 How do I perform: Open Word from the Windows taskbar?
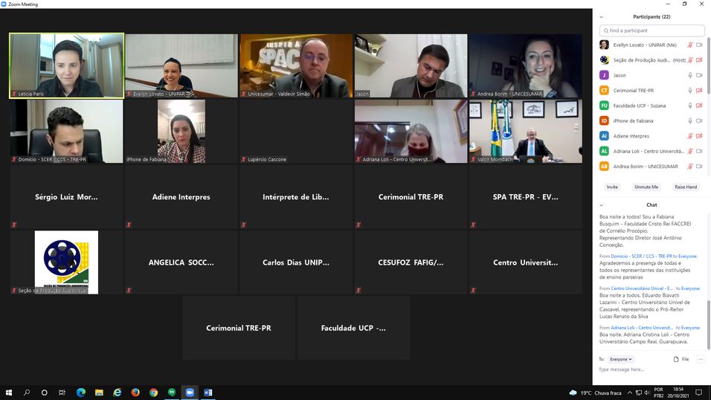[x=207, y=393]
